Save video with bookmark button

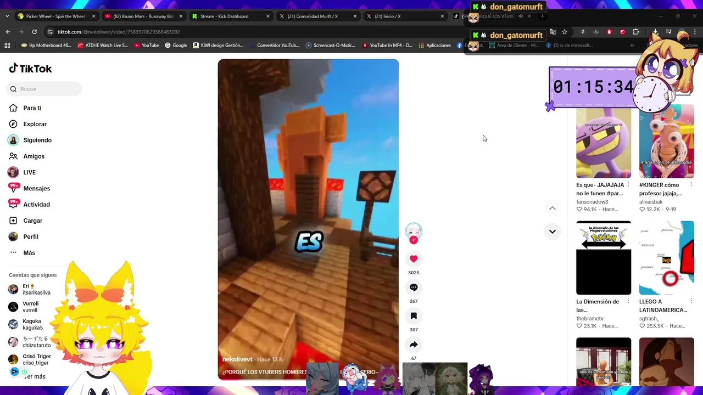click(x=414, y=316)
